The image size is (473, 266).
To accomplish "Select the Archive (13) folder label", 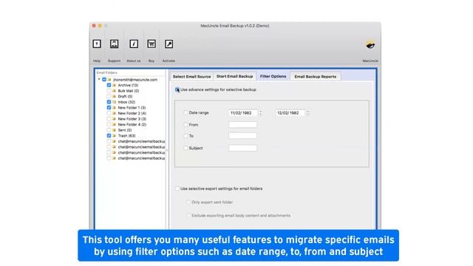I will click(128, 86).
